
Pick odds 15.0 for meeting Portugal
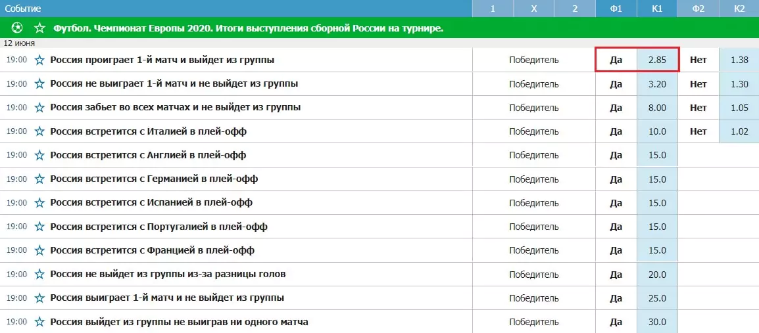657,227
